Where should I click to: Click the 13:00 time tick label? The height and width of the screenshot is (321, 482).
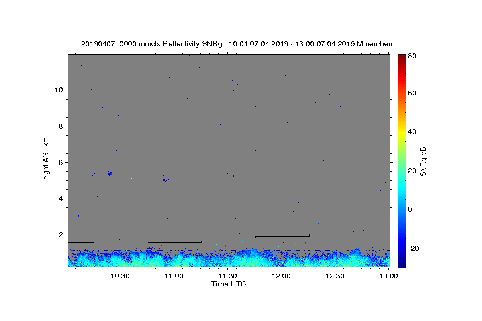click(388, 276)
